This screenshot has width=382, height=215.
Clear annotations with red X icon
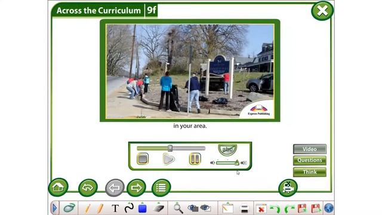pyautogui.click(x=261, y=208)
